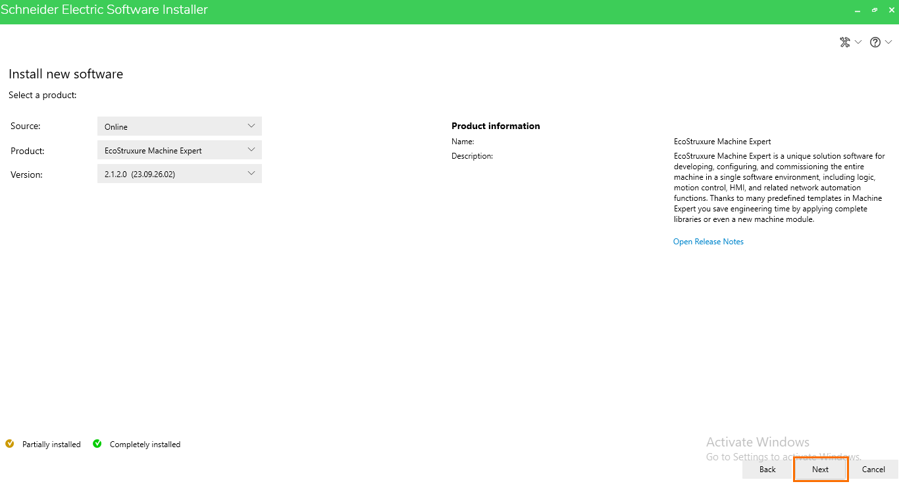The image size is (899, 486).
Task: Go Back to previous installer step
Action: pos(767,470)
